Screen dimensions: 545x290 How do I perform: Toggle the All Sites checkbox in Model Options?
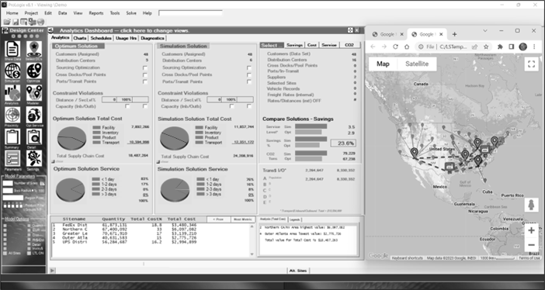[x=5, y=254]
